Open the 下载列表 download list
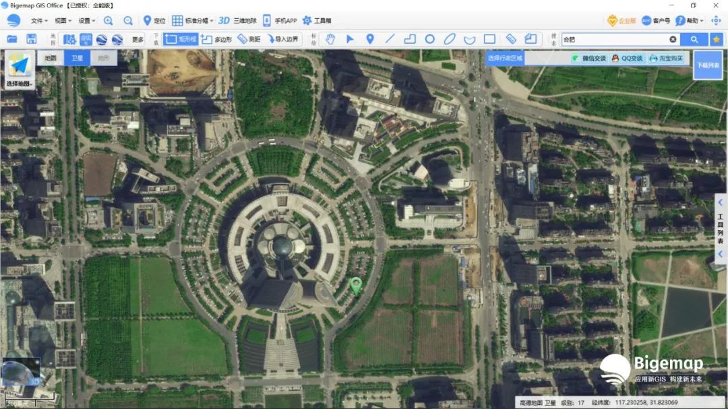This screenshot has height=409, width=728. [708, 65]
